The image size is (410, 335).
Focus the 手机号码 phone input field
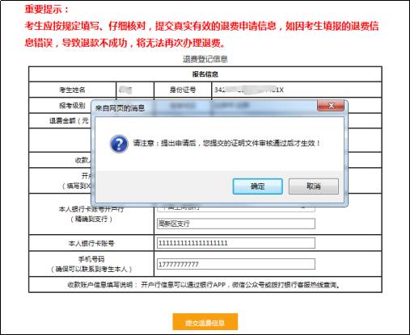236,264
